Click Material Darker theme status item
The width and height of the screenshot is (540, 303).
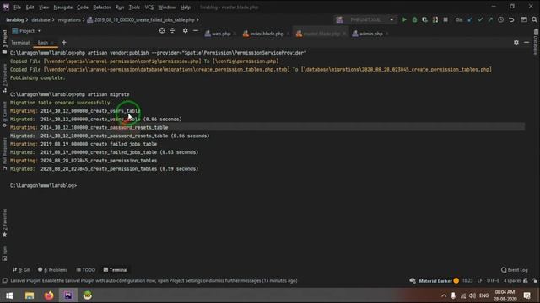[x=435, y=281]
